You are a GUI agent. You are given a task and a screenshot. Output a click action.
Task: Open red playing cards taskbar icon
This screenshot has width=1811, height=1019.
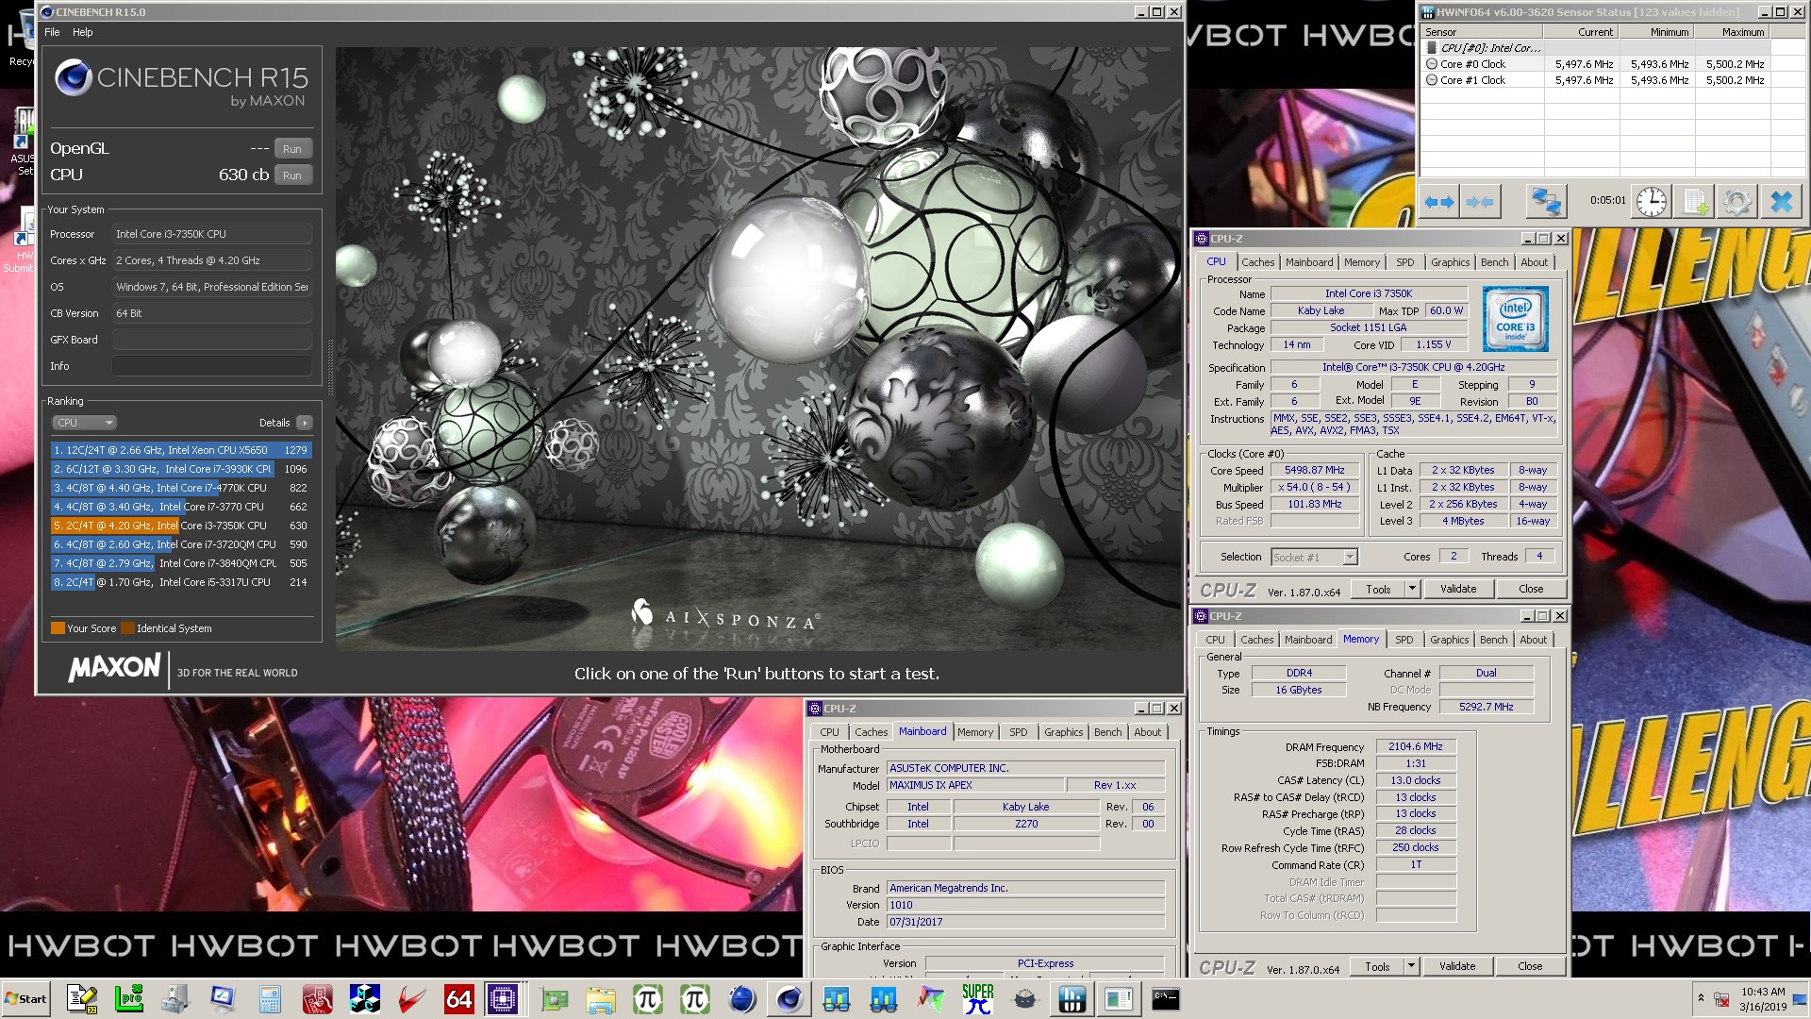[317, 999]
